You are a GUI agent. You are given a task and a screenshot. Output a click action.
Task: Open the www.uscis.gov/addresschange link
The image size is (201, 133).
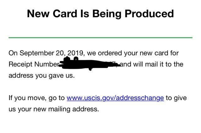[115, 98]
